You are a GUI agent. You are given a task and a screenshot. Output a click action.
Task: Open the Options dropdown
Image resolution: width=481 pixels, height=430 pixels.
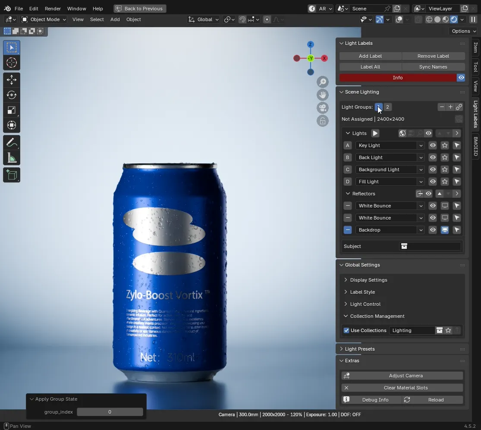coord(464,31)
